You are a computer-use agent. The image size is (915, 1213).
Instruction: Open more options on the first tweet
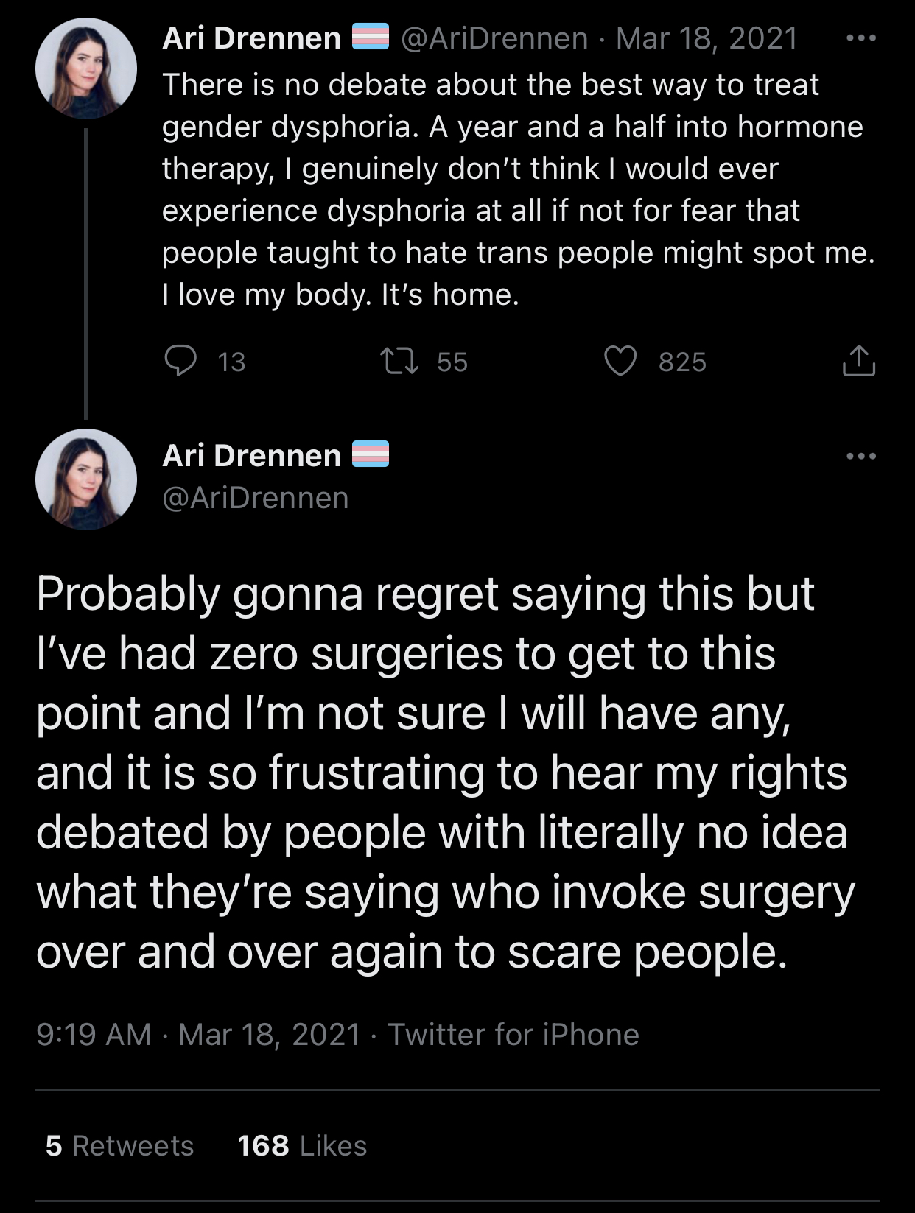(x=860, y=38)
